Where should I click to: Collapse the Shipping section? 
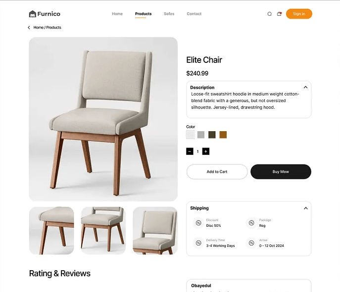306,208
